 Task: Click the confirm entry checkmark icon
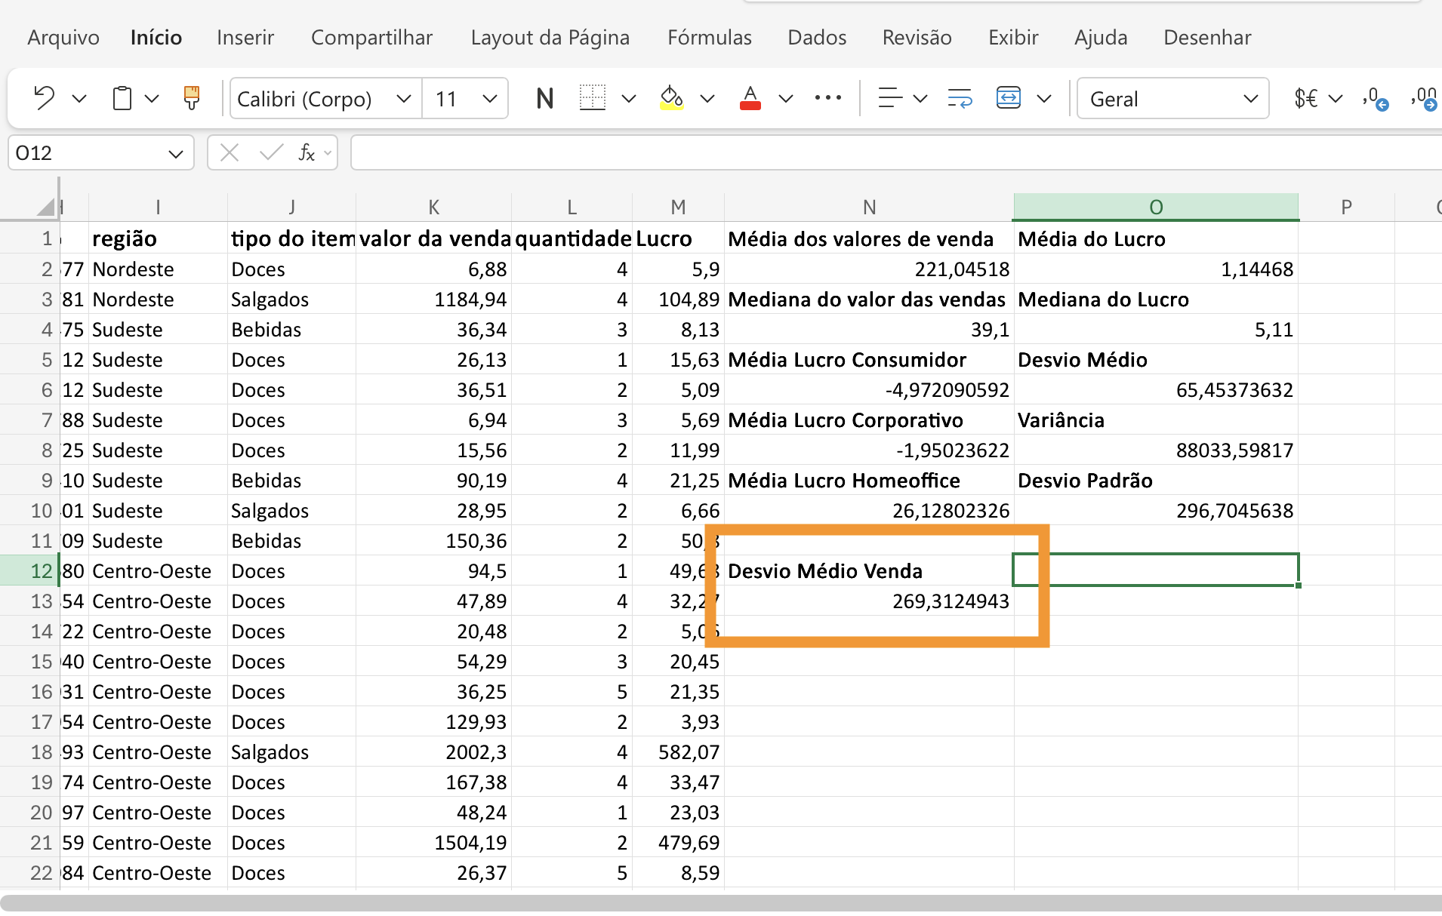(x=271, y=153)
